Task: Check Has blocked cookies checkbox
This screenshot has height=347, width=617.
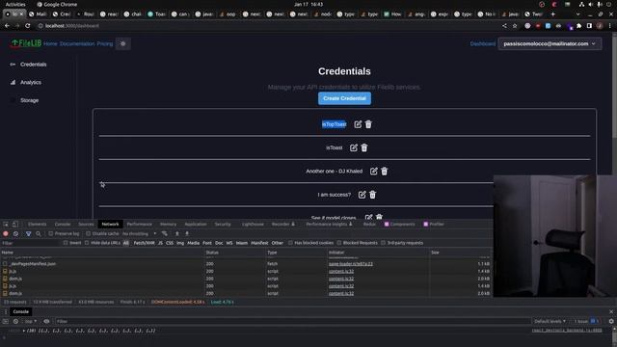Action: [290, 243]
